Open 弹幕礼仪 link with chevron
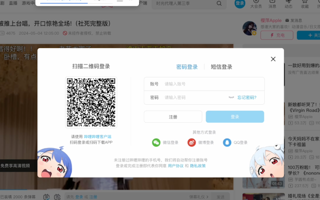The width and height of the screenshot is (320, 200). (x=199, y=197)
